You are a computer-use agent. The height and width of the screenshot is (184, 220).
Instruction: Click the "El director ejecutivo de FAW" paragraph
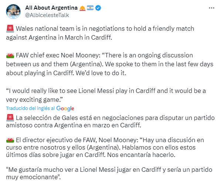[105, 147]
